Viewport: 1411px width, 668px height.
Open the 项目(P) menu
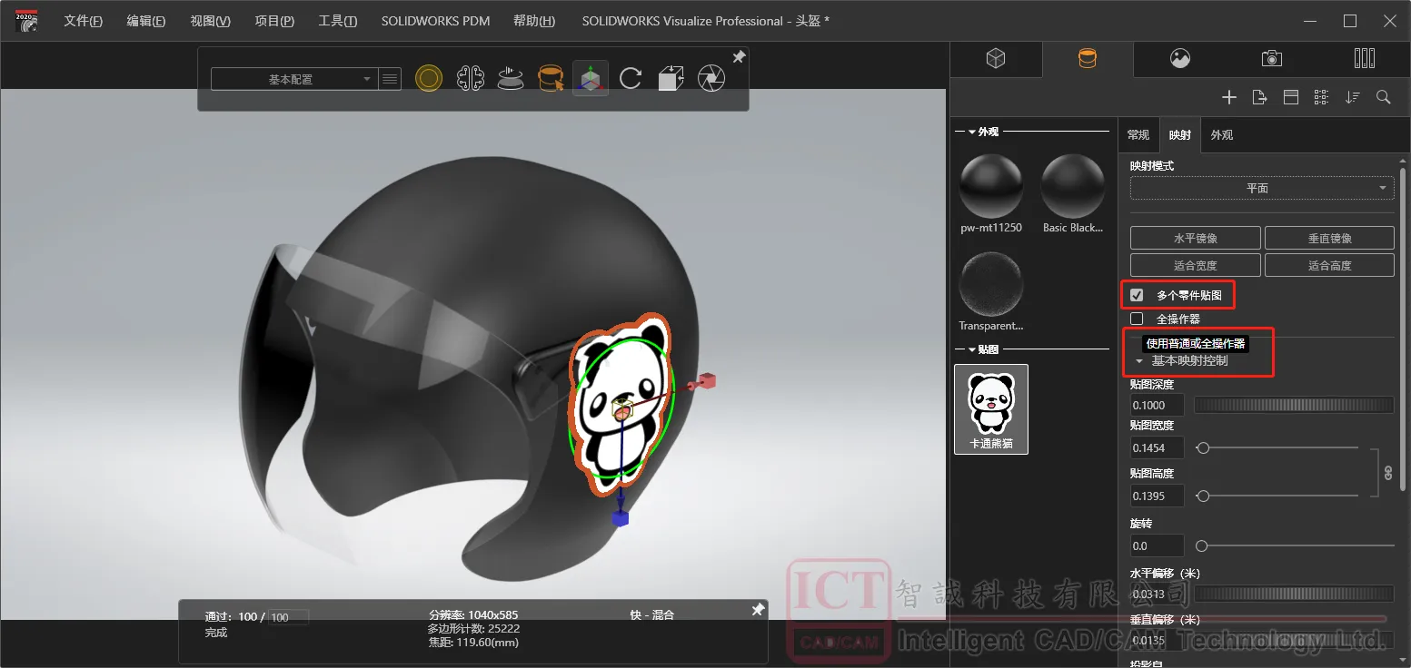click(274, 21)
